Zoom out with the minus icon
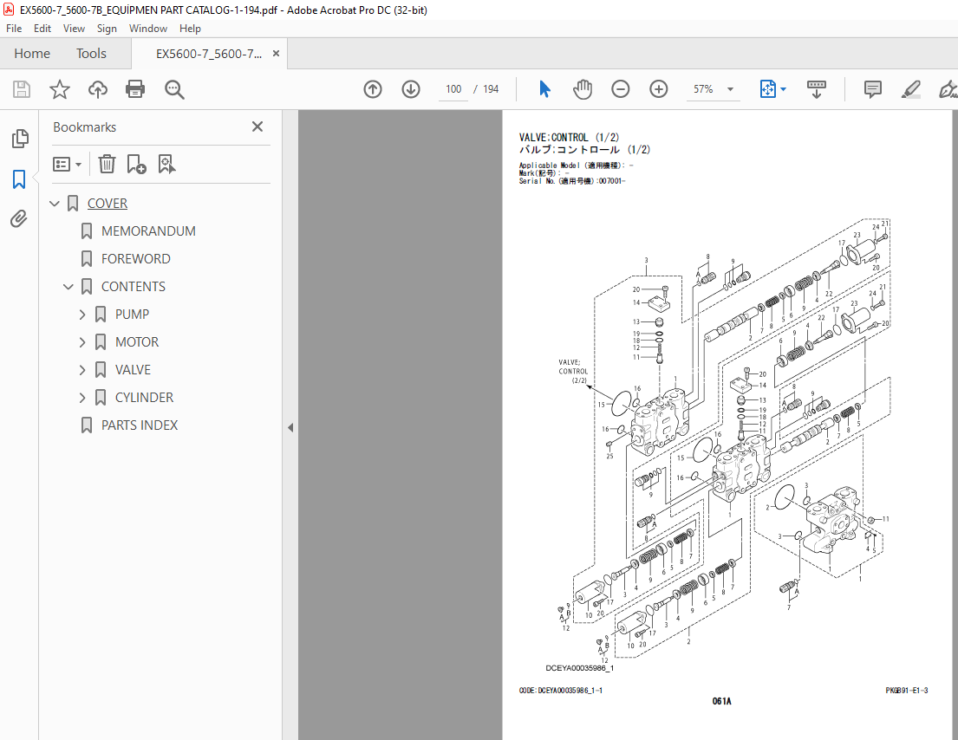The width and height of the screenshot is (958, 740). point(621,89)
